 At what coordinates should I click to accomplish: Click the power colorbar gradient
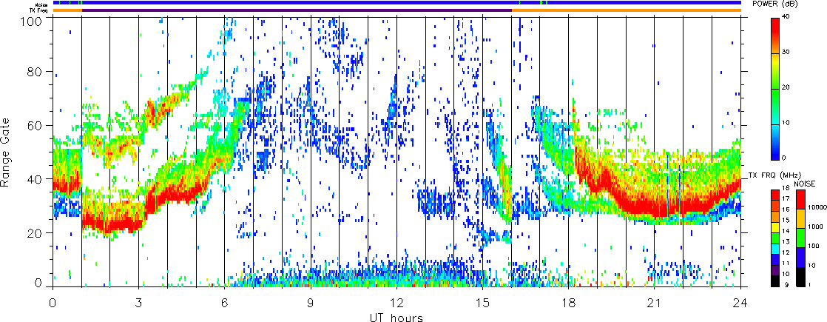pyautogui.click(x=775, y=89)
